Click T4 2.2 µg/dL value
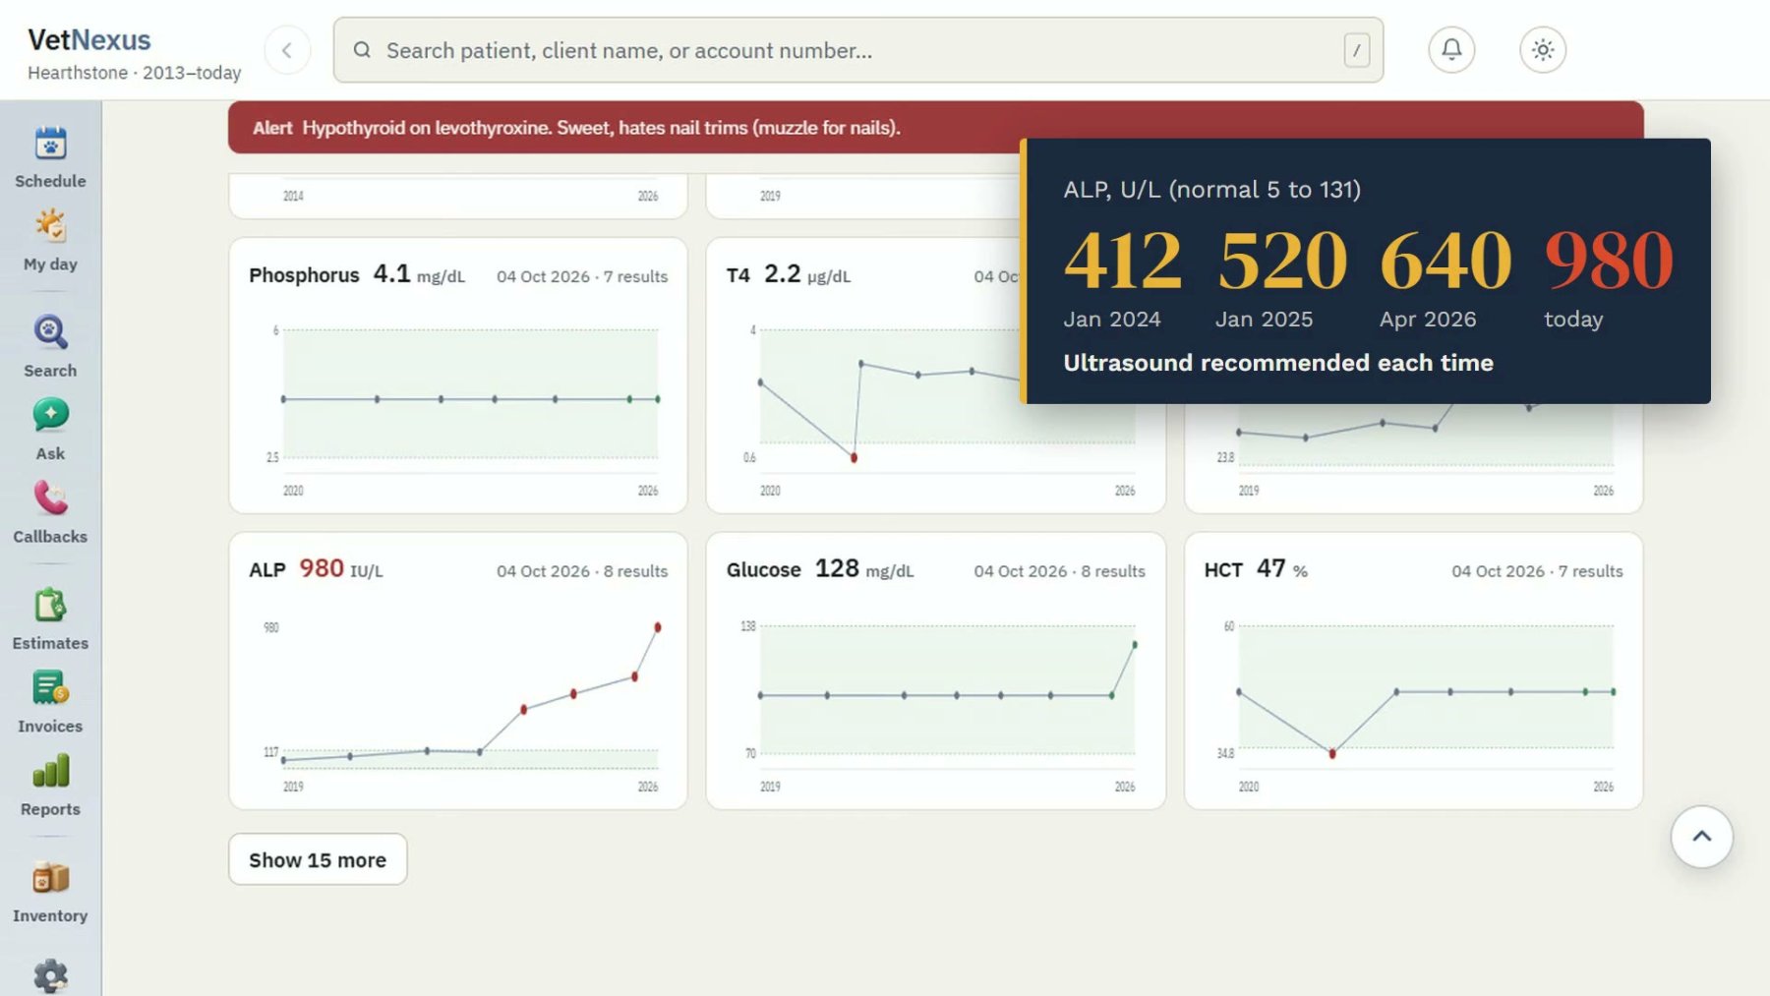The width and height of the screenshot is (1770, 996). 807,274
